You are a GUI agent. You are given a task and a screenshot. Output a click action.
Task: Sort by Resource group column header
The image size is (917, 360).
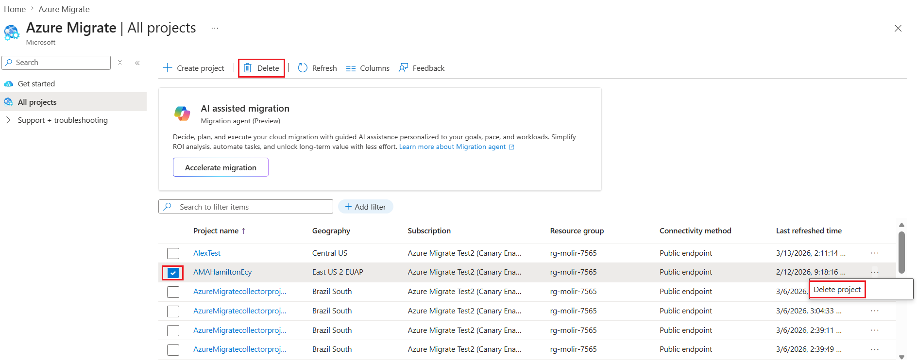[x=577, y=231]
